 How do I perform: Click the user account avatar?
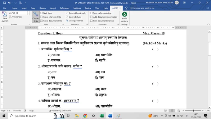(x=177, y=2)
